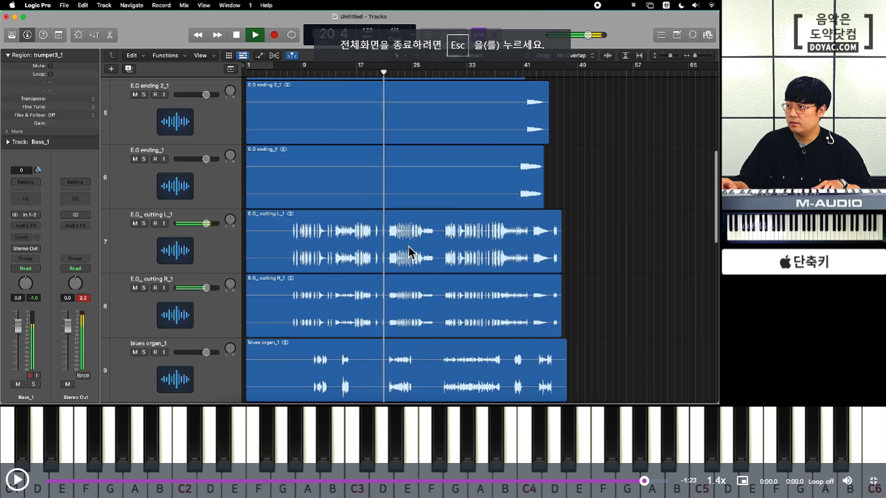Image resolution: width=886 pixels, height=498 pixels.
Task: Click the green Play transport button
Action: (255, 35)
